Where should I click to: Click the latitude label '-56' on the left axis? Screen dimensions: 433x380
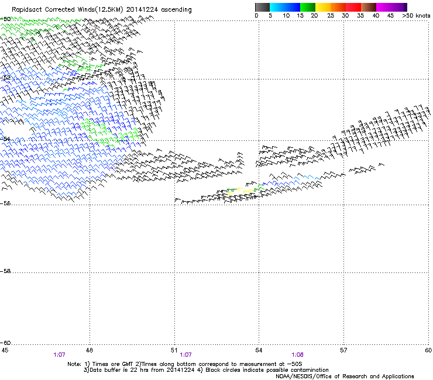click(x=5, y=203)
